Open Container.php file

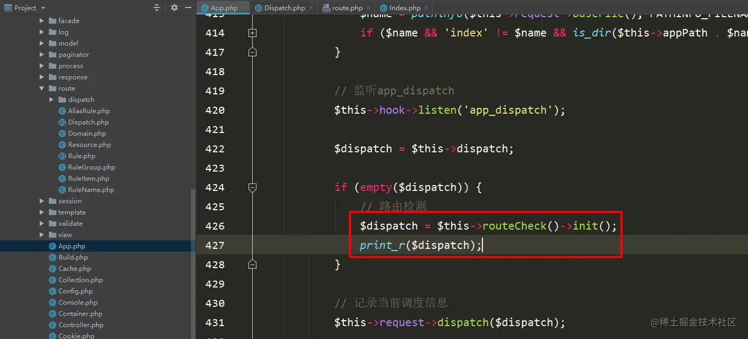pyautogui.click(x=80, y=314)
